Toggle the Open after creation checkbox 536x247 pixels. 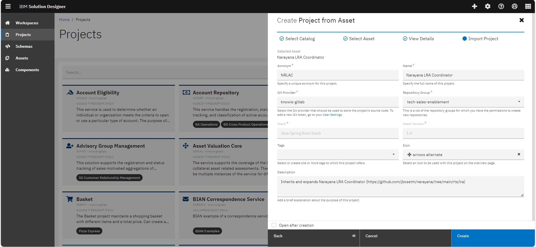tap(274, 225)
